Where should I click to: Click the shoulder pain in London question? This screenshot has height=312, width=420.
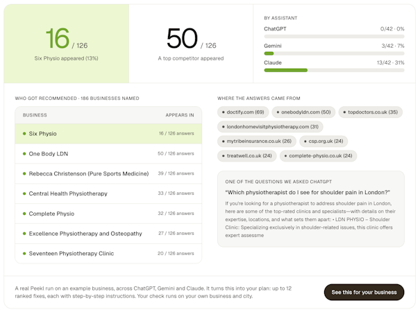point(308,192)
